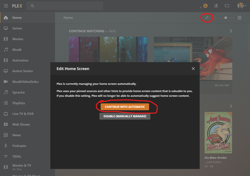250x176 pixels.
Task: Click the Continue Watching heading
Action: 87,31
